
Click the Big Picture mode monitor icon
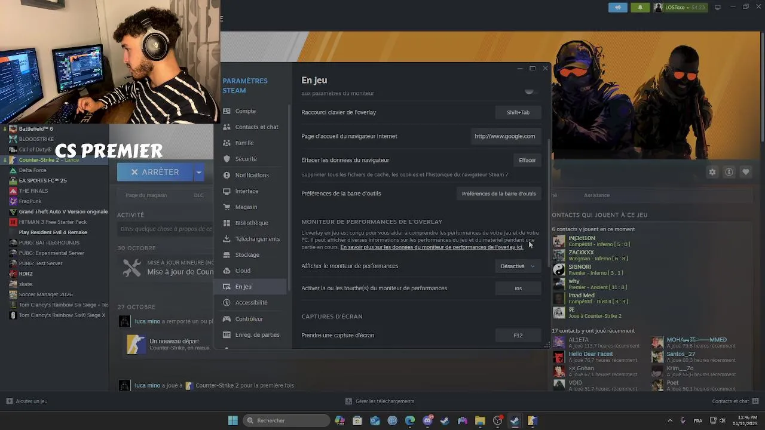click(718, 7)
